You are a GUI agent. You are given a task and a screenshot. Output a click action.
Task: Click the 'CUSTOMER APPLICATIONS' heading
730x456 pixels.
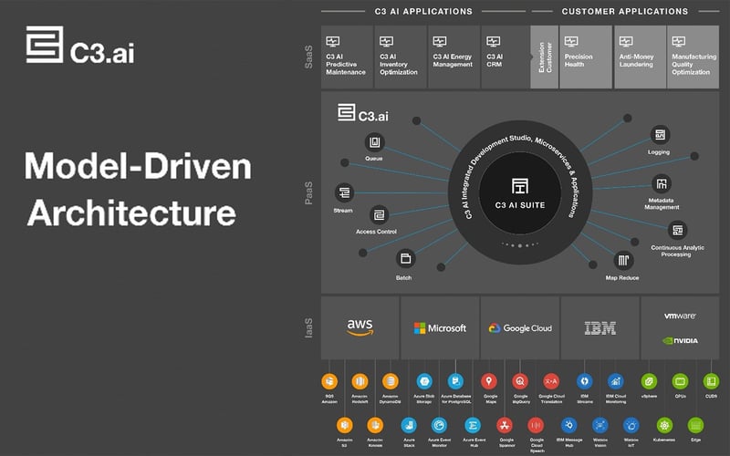(625, 11)
